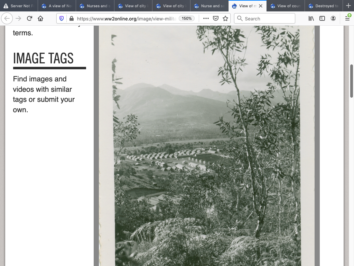The image size is (354, 266).
Task: Toggle the sidebar view
Action: click(x=322, y=18)
